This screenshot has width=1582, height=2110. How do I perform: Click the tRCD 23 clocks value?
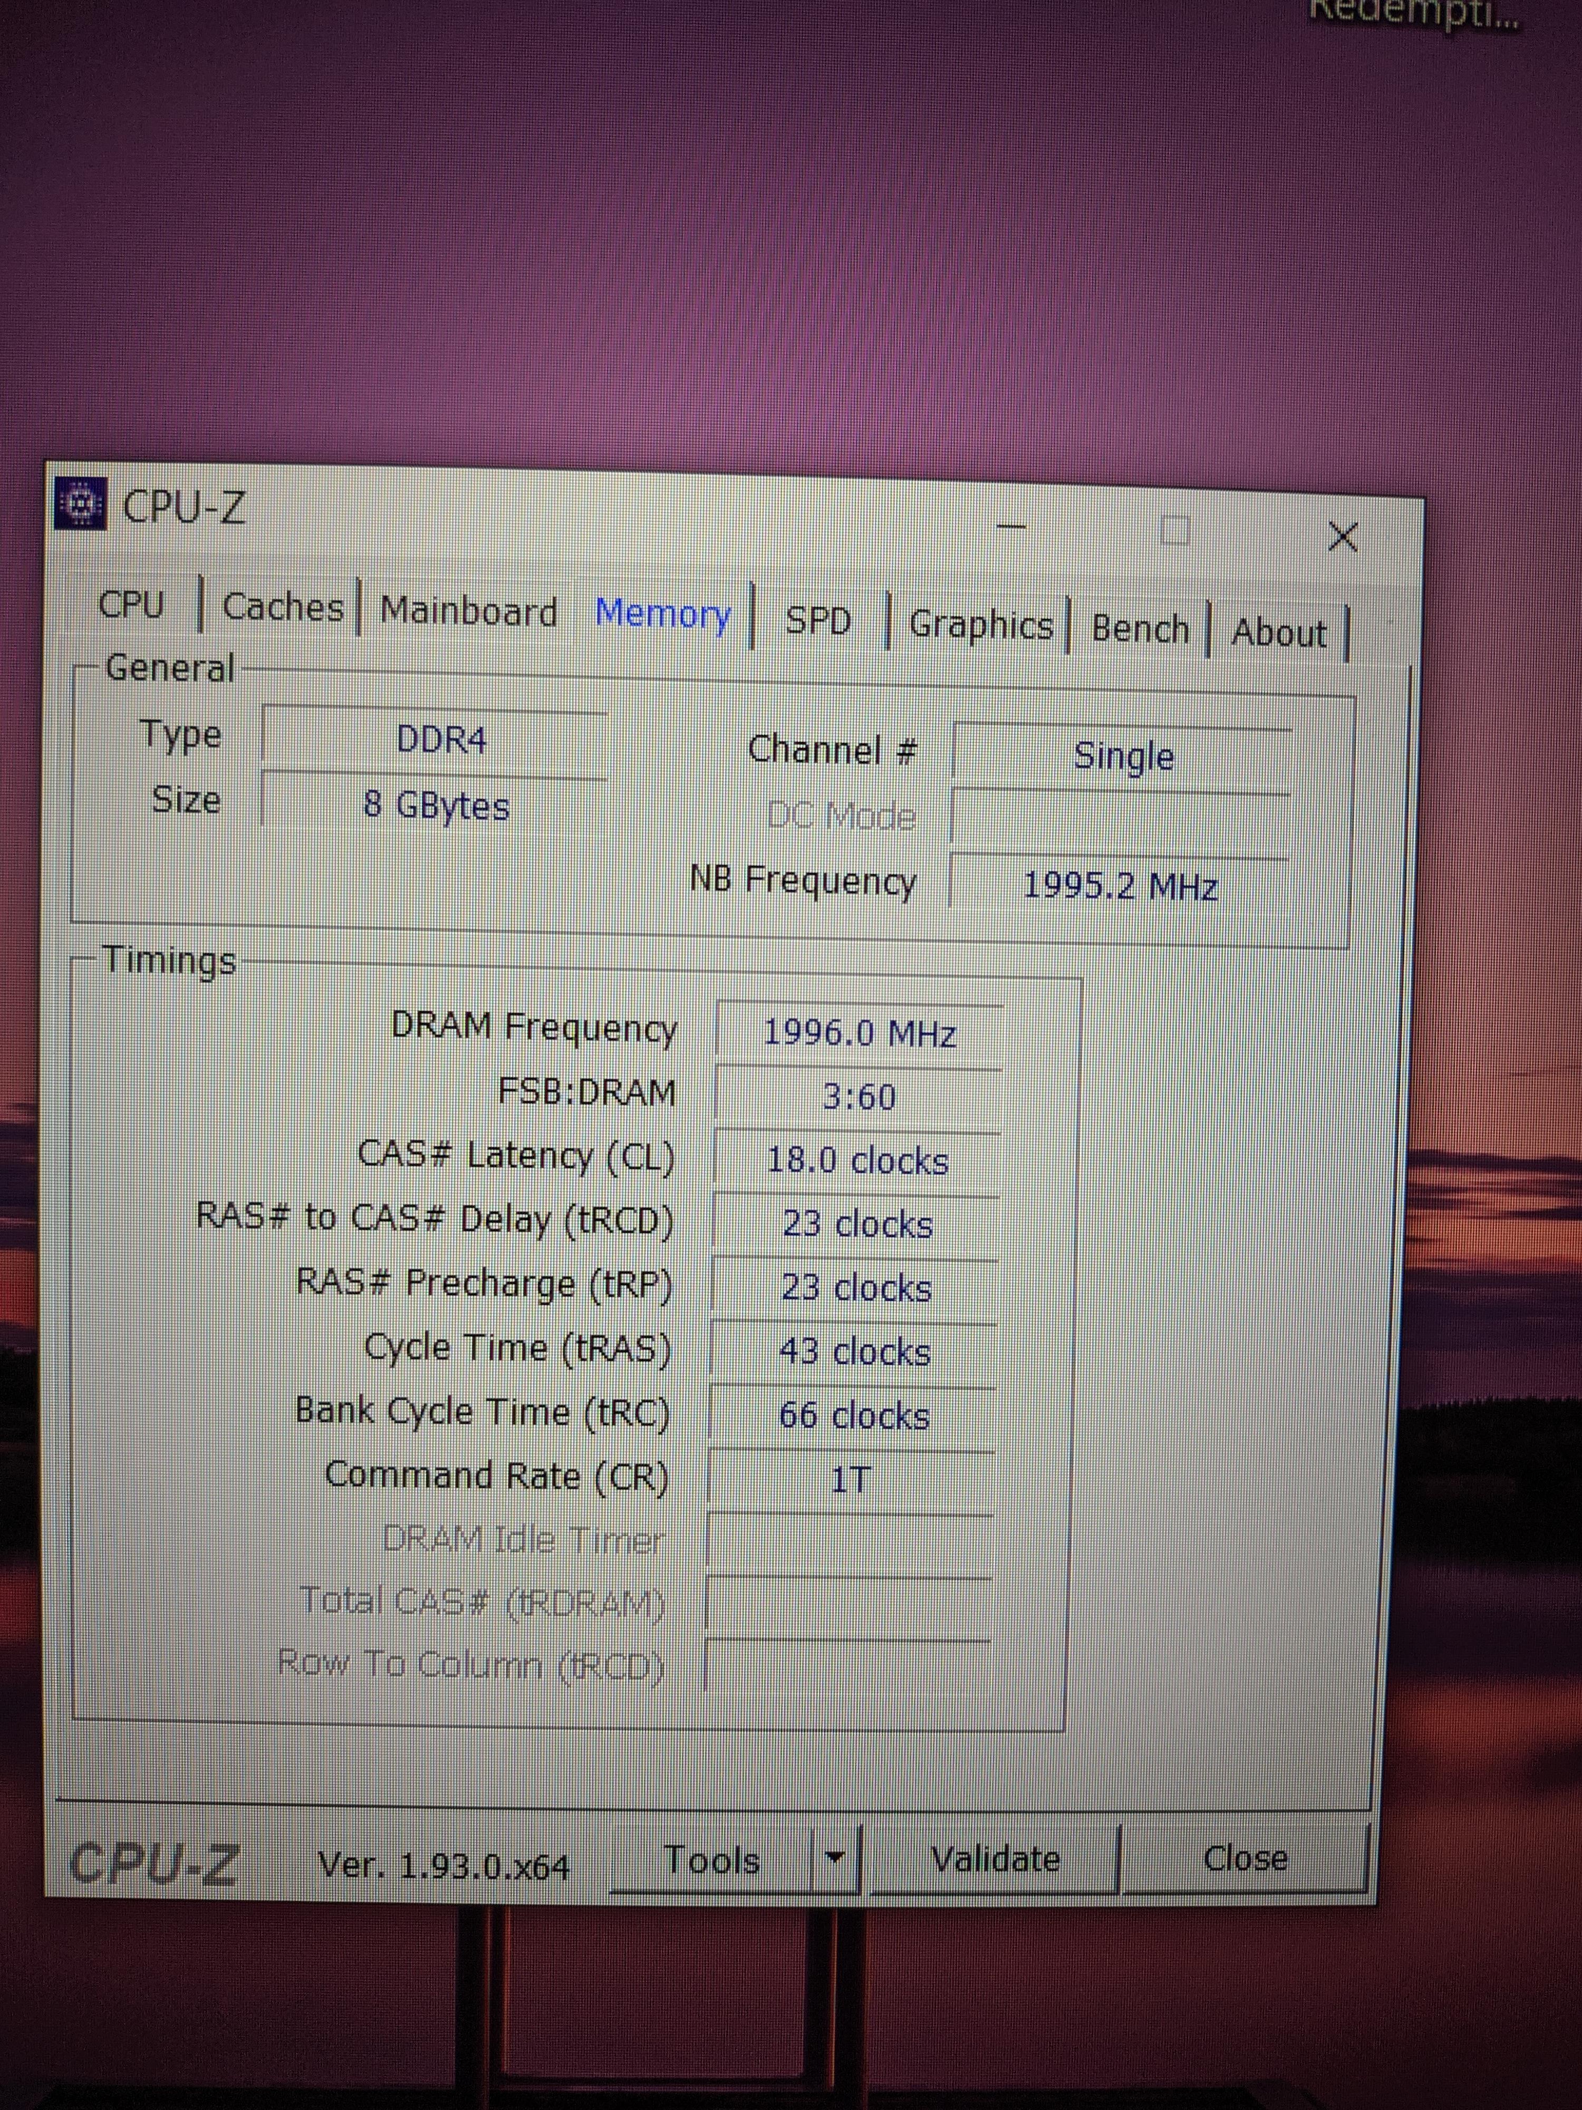click(x=856, y=1225)
